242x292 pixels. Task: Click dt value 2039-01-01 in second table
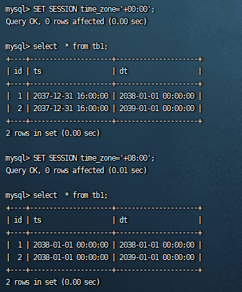tap(157, 257)
